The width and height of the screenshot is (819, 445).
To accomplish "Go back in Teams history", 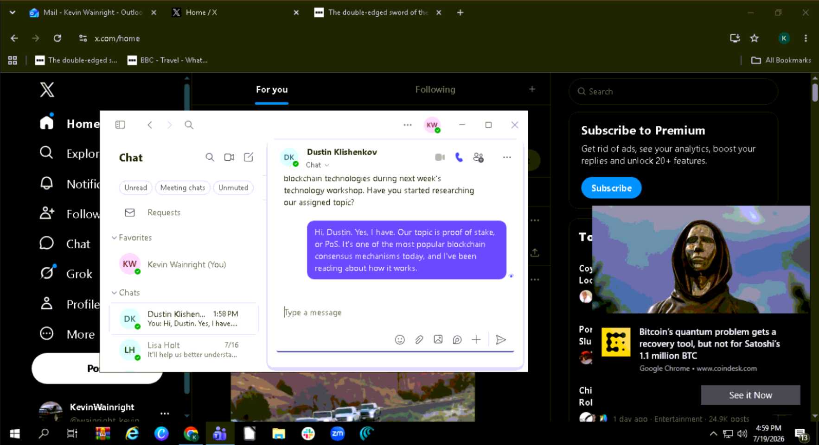I will [150, 125].
